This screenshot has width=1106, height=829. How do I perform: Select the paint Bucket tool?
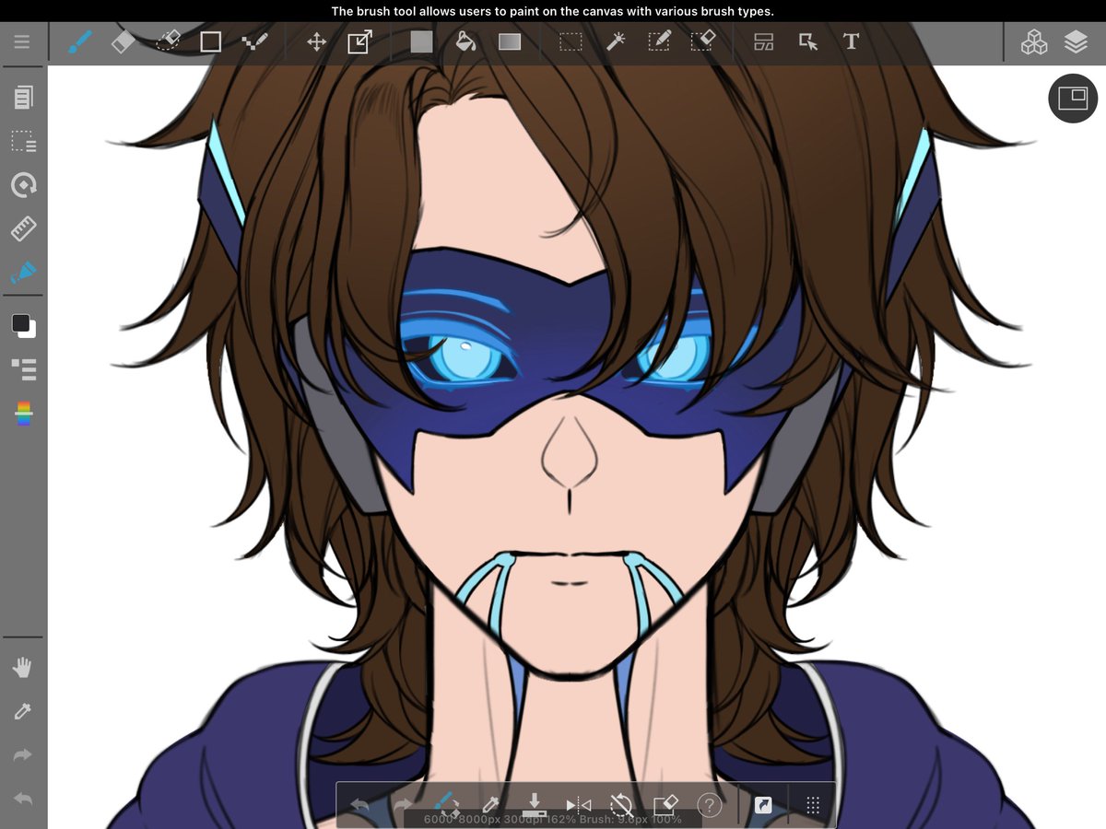[465, 42]
